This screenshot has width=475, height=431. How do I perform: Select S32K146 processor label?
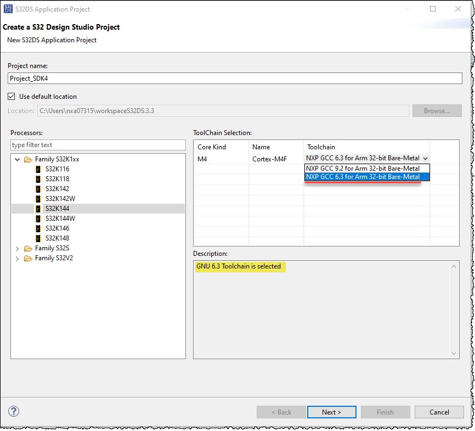57,228
